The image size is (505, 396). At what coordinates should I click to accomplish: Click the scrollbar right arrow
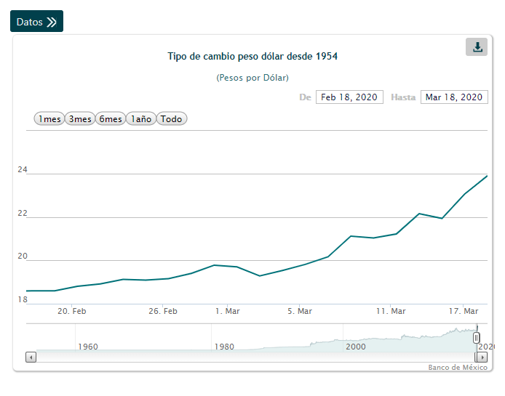[x=482, y=357]
